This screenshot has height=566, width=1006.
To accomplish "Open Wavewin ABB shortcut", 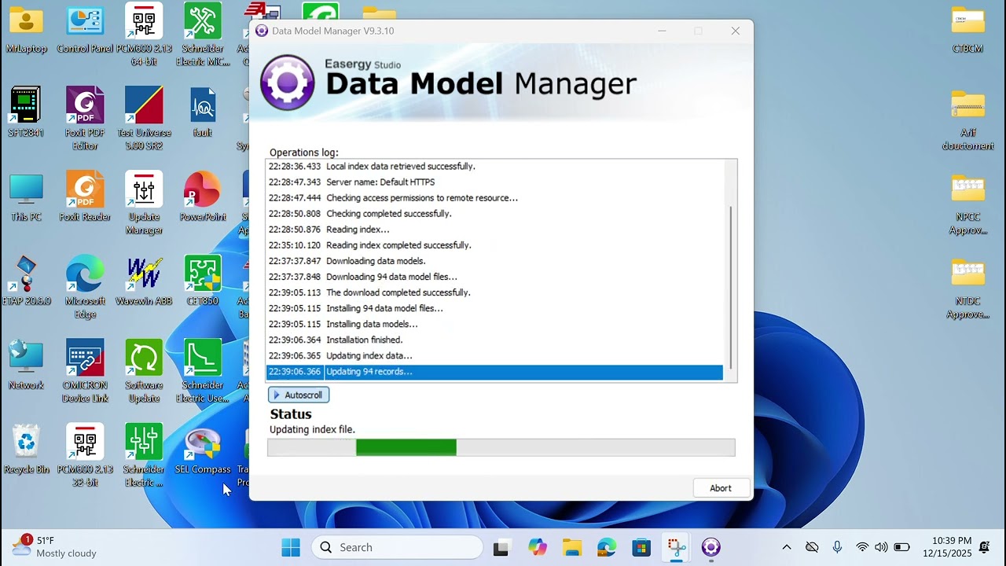I will pyautogui.click(x=144, y=282).
